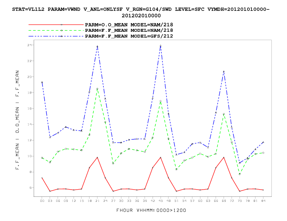The image size is (287, 221).
Task: Click x-axis tick label 42
Action: click(153, 201)
